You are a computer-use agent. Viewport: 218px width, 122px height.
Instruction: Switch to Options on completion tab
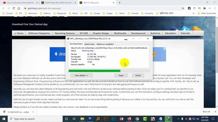click(x=105, y=44)
